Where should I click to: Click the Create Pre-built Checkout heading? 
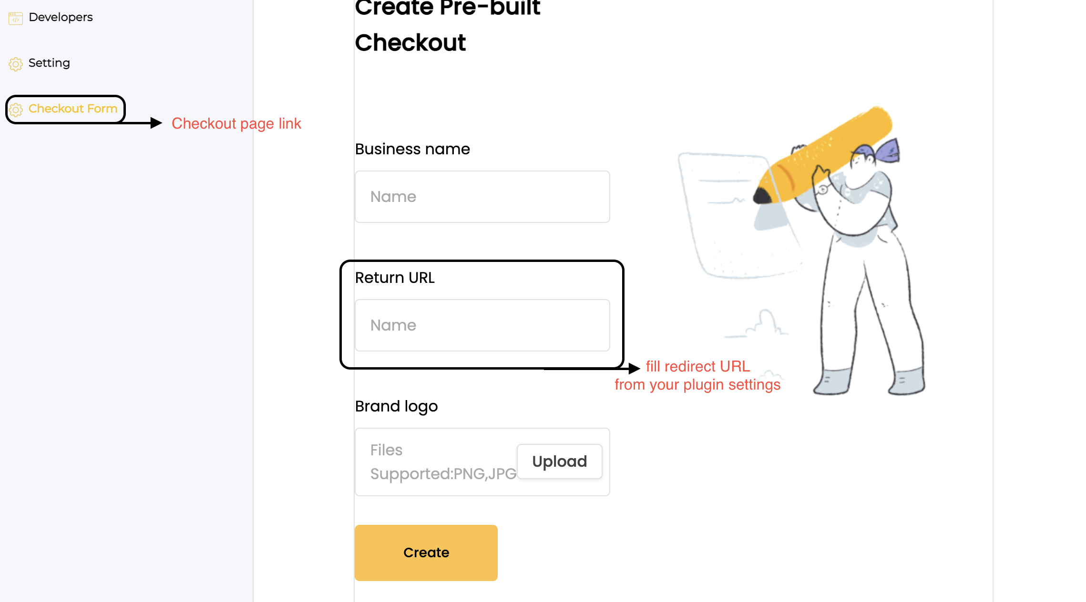(447, 26)
